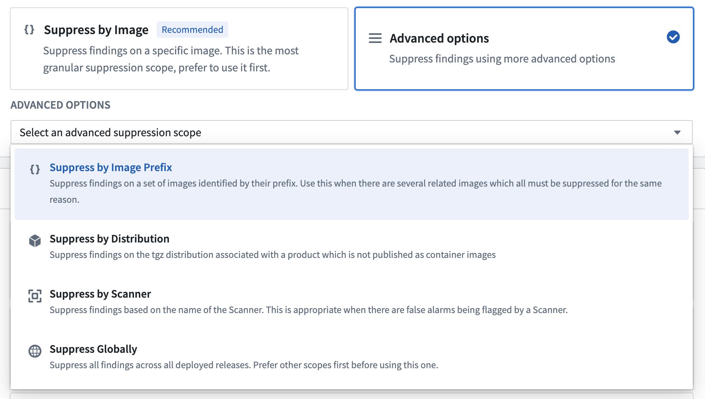Click the cube icon for Suppress by Distribution
Image resolution: width=705 pixels, height=399 pixels.
35,240
